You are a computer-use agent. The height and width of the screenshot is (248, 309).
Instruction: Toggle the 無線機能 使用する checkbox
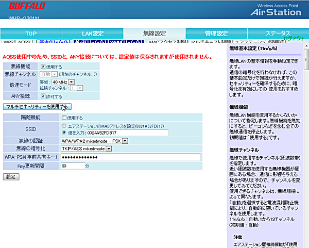coord(44,67)
